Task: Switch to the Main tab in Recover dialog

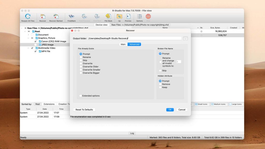Action: tap(124, 44)
